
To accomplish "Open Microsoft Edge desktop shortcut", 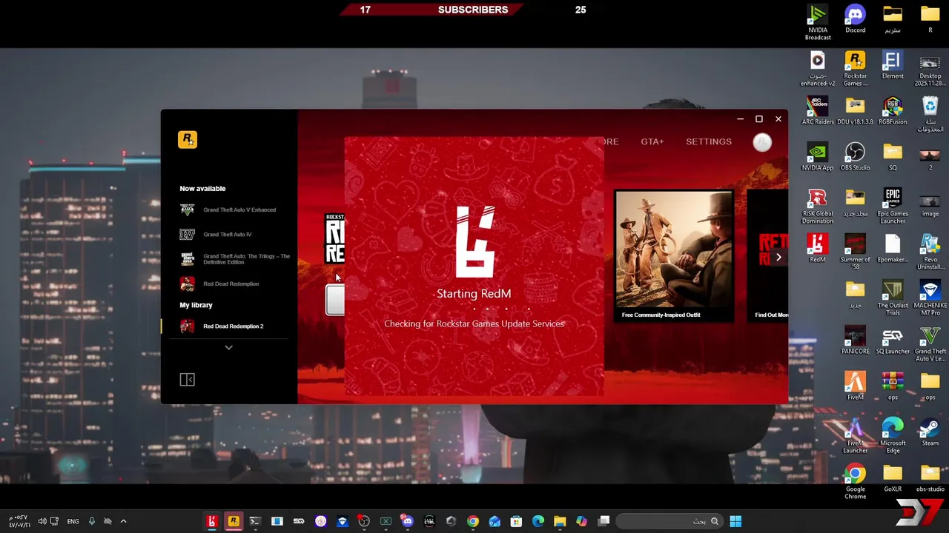I will point(893,435).
